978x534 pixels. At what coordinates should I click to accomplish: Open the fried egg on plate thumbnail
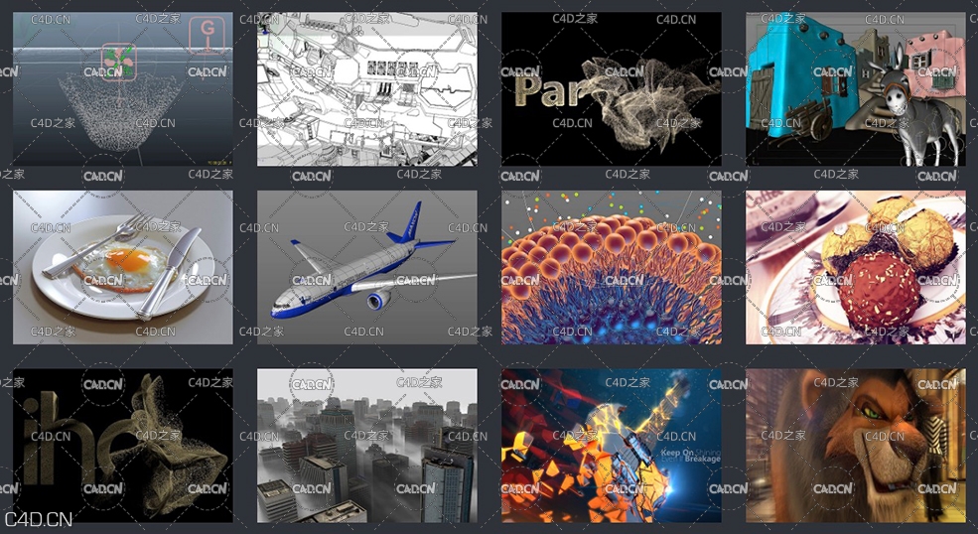[123, 268]
